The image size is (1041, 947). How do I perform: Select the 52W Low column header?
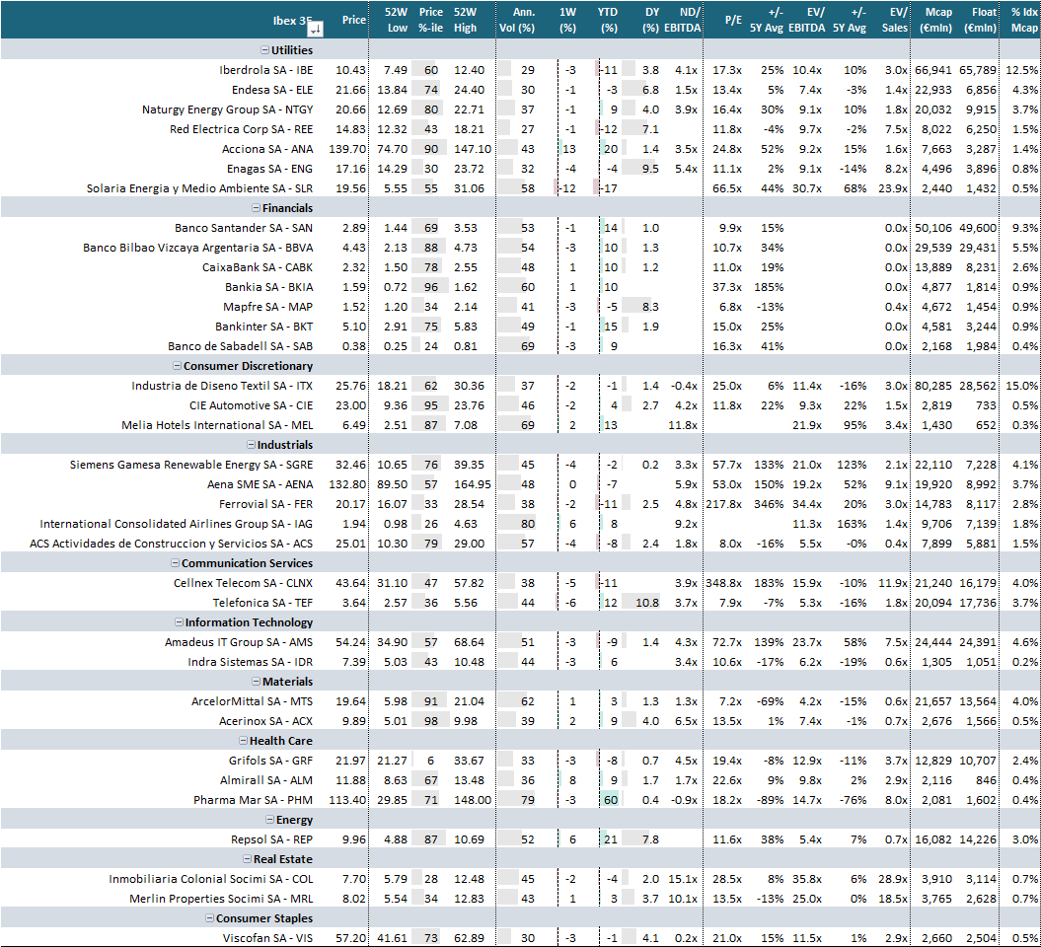click(397, 20)
